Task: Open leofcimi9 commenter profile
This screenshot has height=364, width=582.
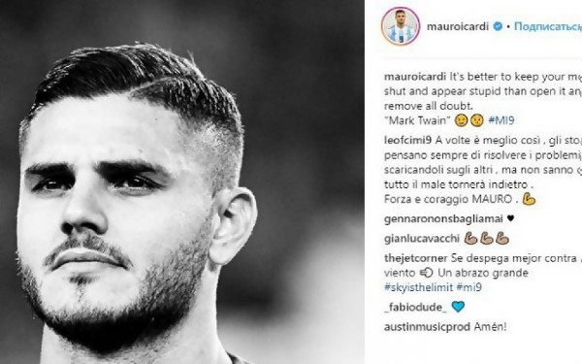Action: tap(407, 141)
